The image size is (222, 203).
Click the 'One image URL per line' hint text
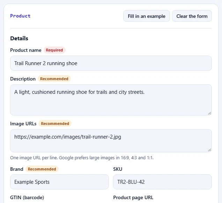point(82,158)
